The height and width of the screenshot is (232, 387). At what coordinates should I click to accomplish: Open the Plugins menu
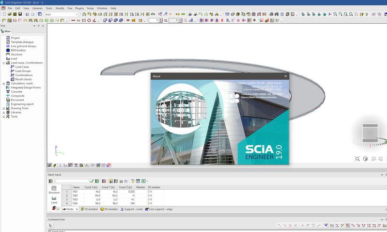pyautogui.click(x=79, y=8)
